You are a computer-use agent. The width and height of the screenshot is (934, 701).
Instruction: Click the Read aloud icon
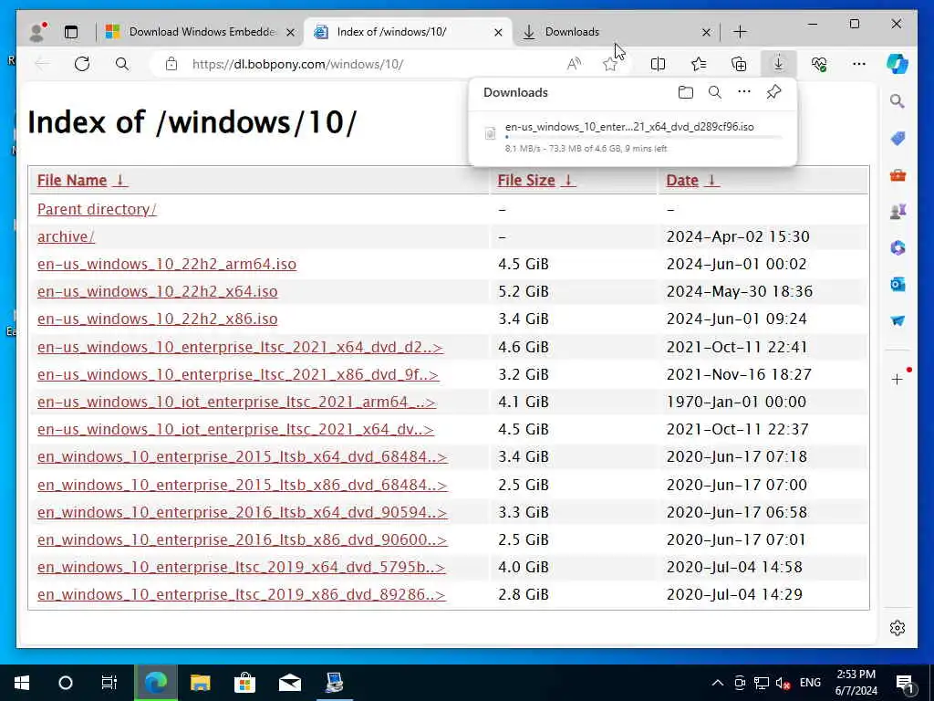click(574, 64)
